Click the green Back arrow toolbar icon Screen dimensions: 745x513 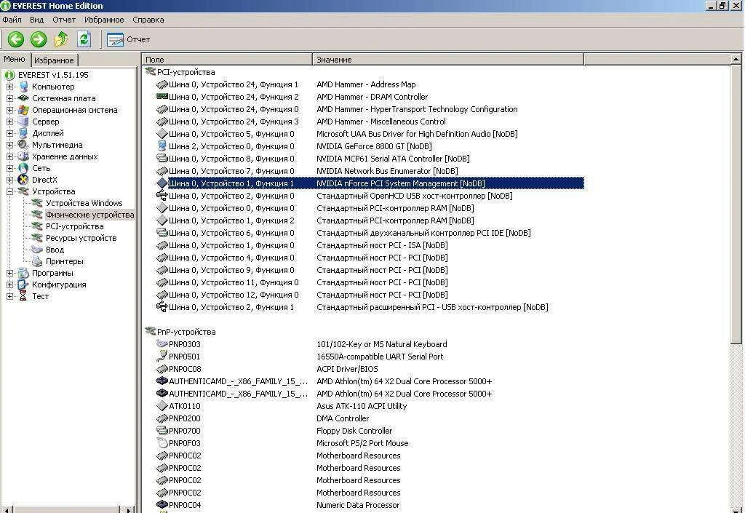click(x=16, y=39)
